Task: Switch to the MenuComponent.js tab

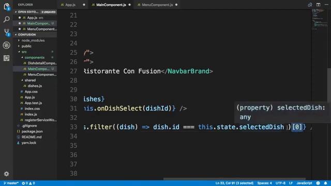Action: 157,5
